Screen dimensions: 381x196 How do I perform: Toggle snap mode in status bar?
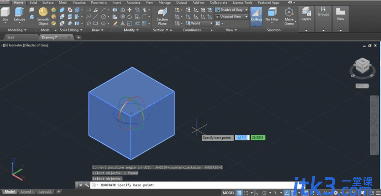tap(247, 193)
